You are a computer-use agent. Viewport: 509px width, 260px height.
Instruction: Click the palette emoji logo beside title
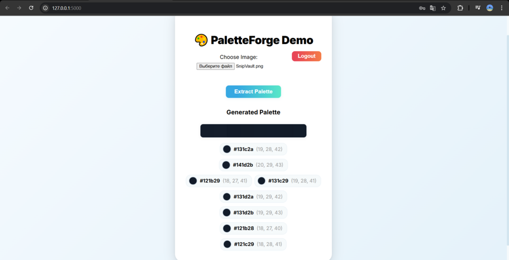click(x=201, y=40)
